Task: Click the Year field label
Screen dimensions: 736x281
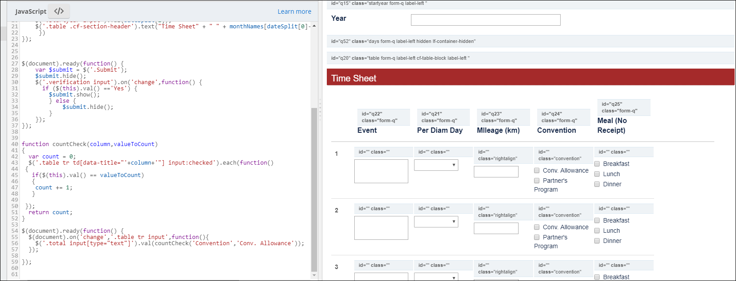Action: 339,19
